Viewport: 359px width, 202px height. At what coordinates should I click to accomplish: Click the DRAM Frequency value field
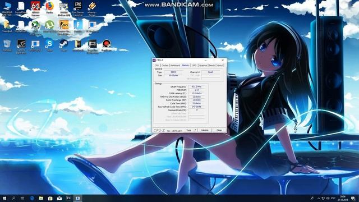[196, 87]
